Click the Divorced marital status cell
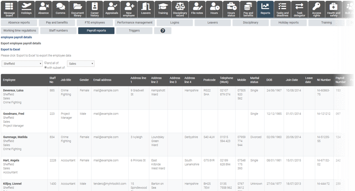The width and height of the screenshot is (355, 191). [x=256, y=137]
